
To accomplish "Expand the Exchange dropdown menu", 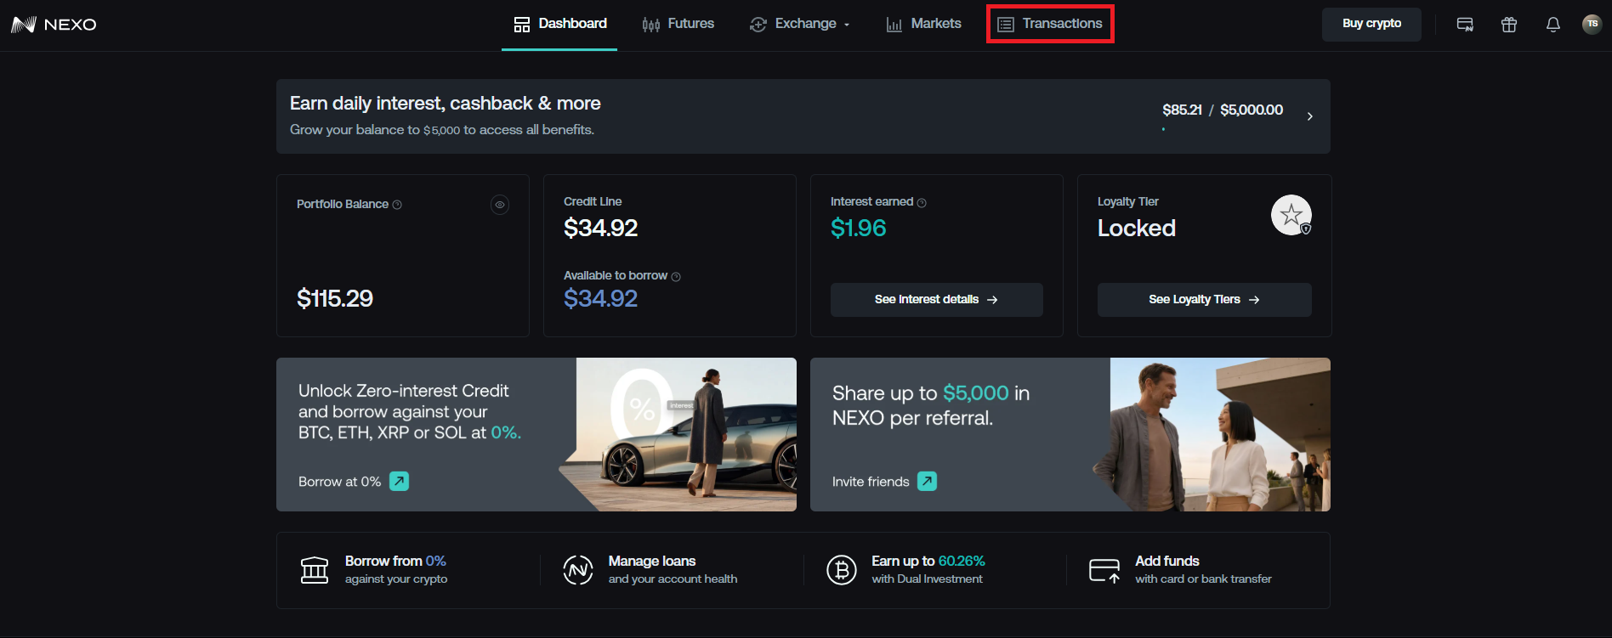I will click(799, 24).
